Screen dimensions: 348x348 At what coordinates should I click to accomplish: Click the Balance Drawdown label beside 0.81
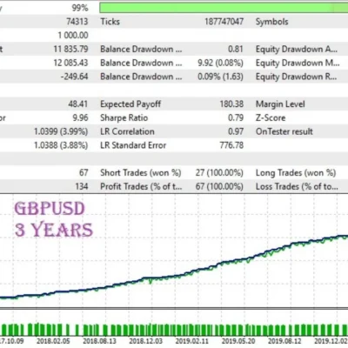pyautogui.click(x=141, y=49)
